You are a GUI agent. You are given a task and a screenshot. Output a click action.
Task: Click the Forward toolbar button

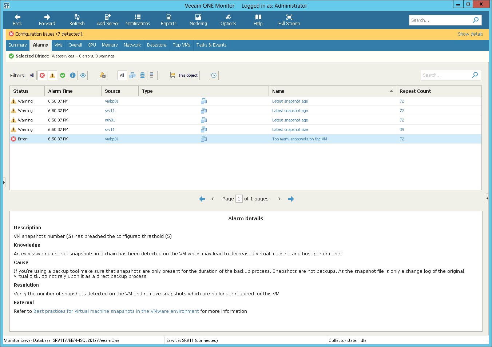pyautogui.click(x=47, y=20)
